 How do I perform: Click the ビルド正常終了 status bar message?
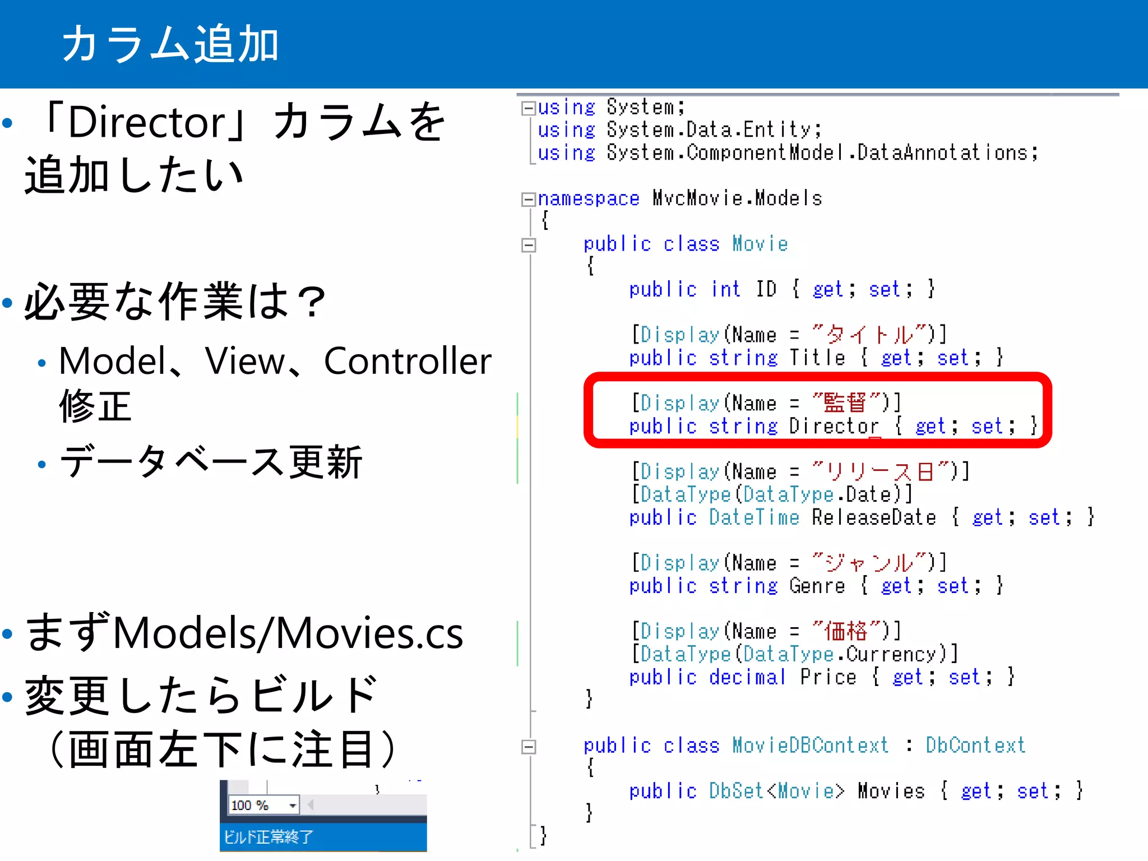pos(269,837)
